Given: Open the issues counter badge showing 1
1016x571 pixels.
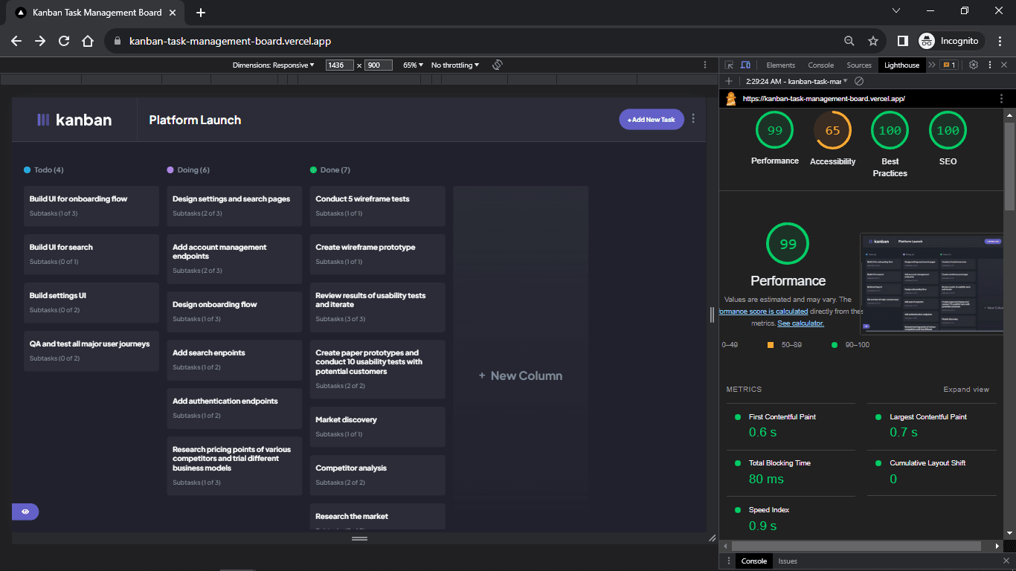Looking at the screenshot, I should click(x=949, y=65).
